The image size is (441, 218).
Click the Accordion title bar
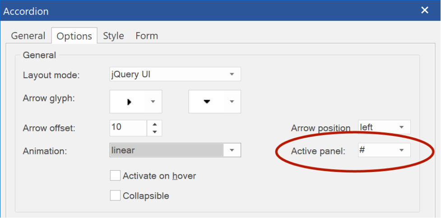click(208, 11)
